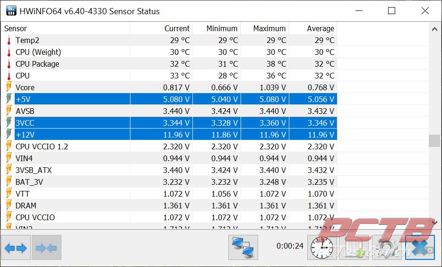
Task: Select the CPU Package sensor label
Action: click(x=37, y=64)
